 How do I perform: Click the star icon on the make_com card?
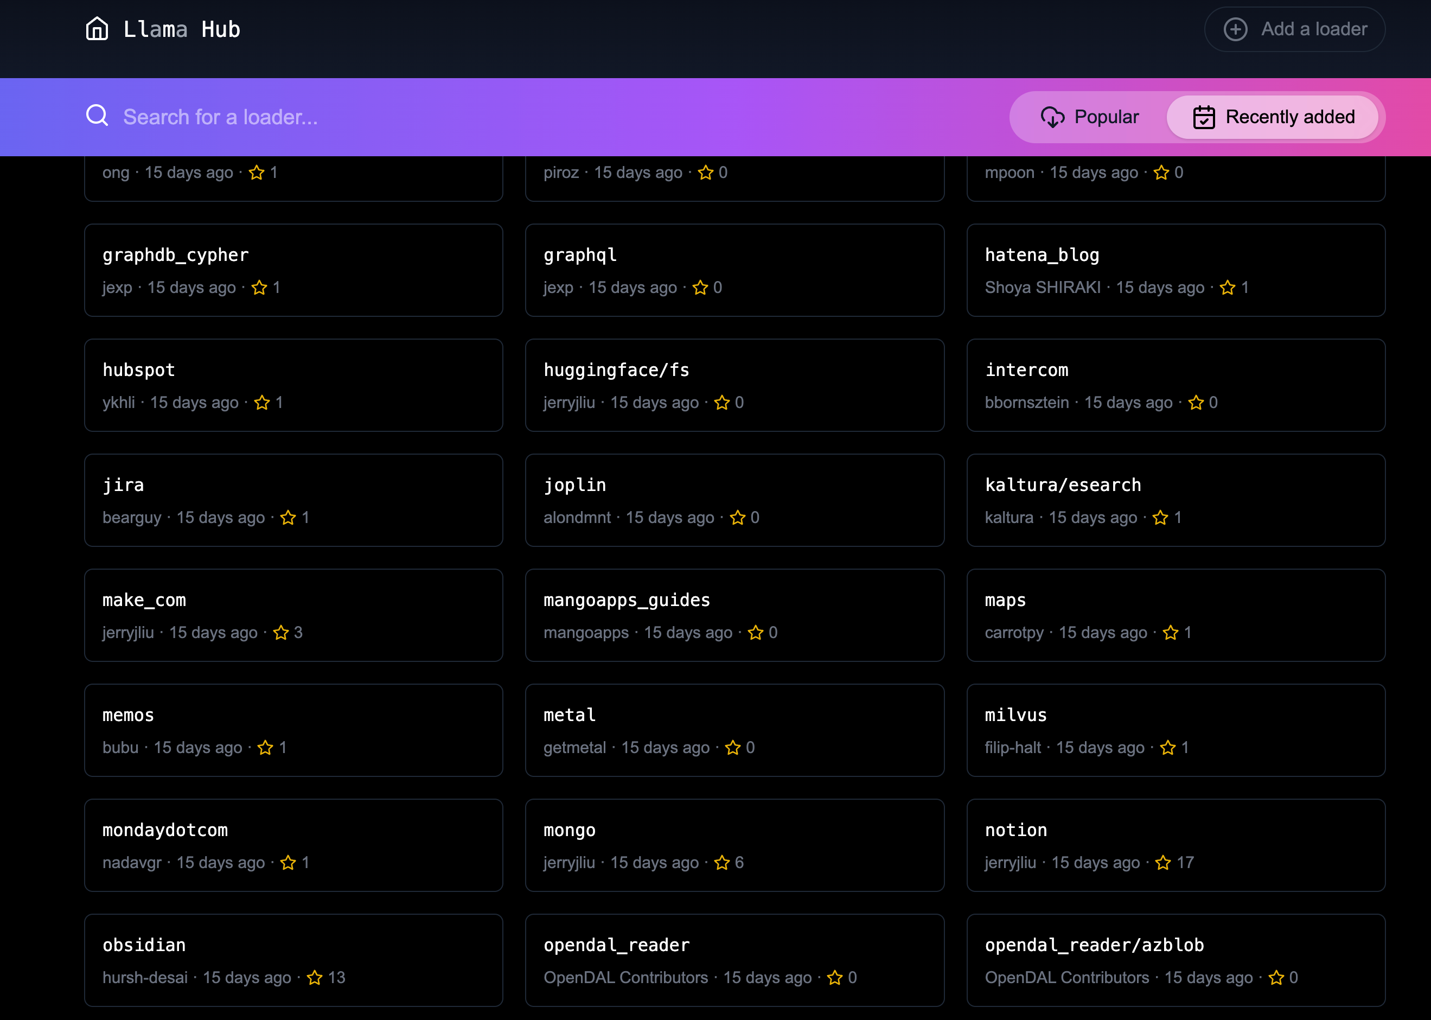coord(280,633)
